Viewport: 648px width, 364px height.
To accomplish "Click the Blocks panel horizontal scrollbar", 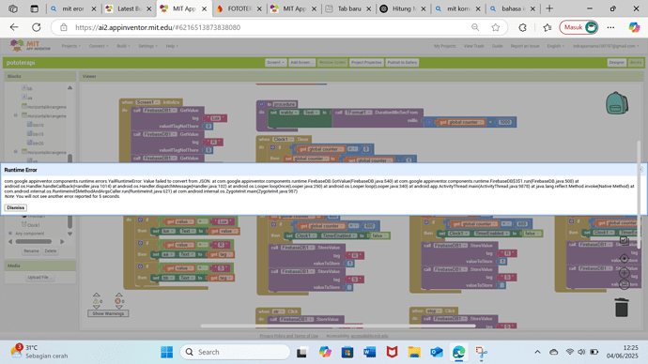I will tap(34, 241).
